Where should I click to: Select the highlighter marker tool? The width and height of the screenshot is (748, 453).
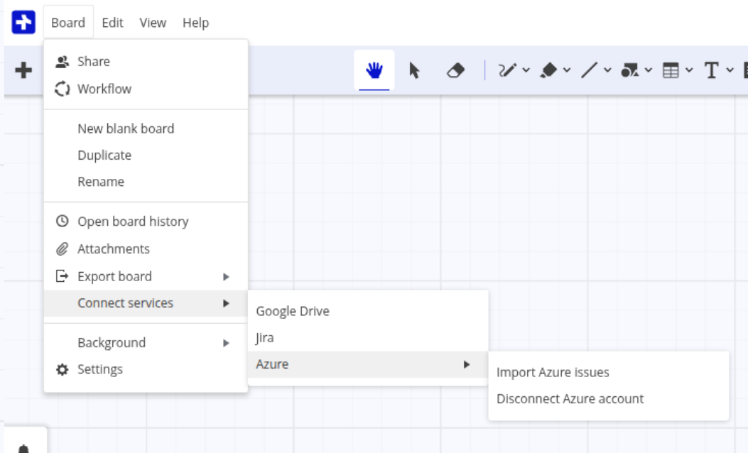click(548, 70)
